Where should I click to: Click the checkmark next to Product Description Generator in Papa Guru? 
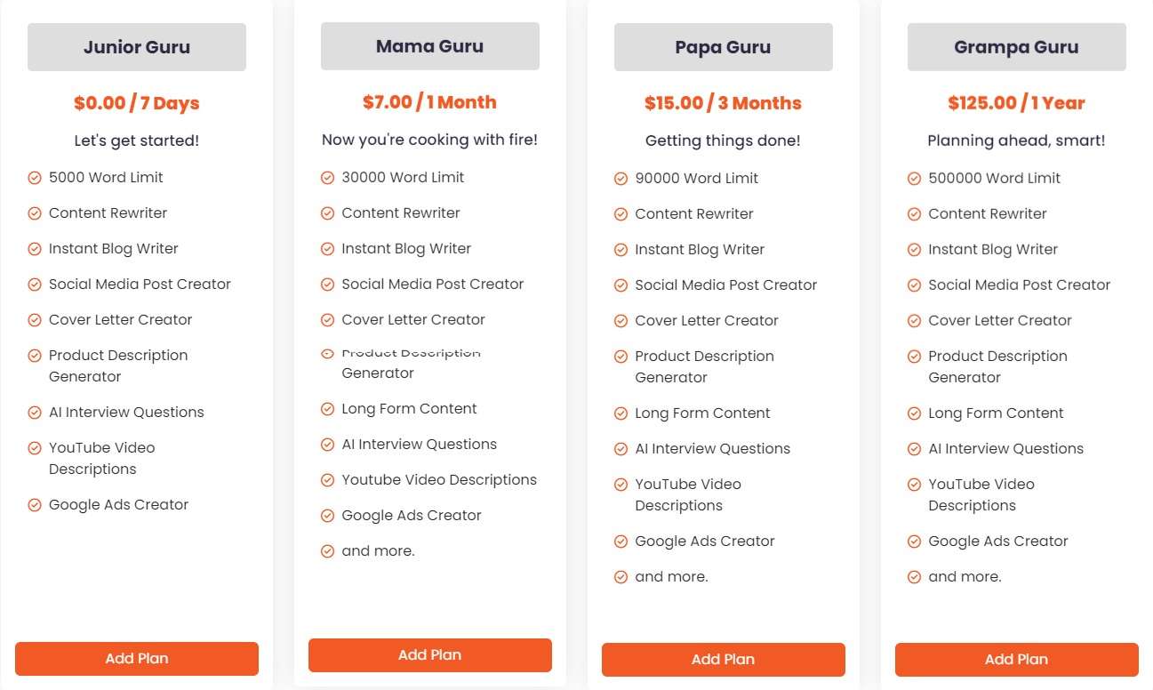[x=620, y=356]
